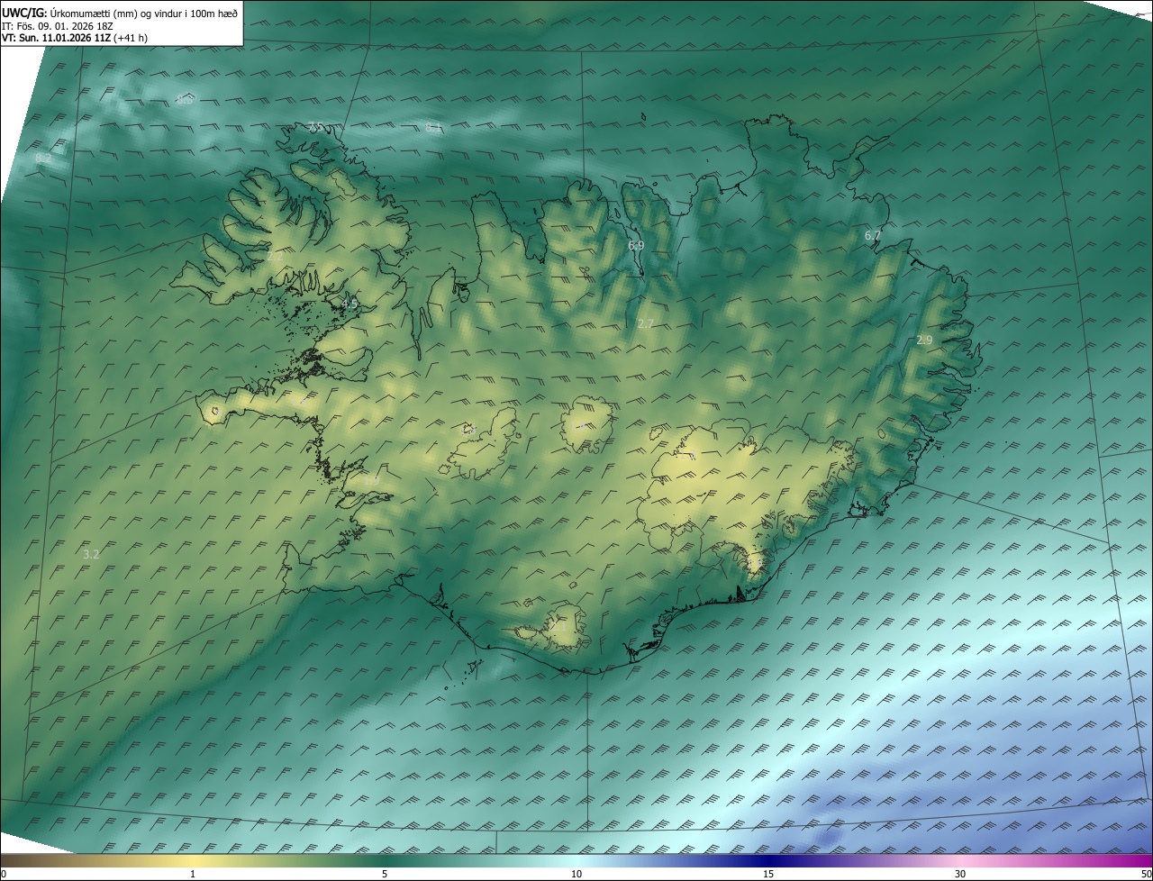
Task: Click the 0 tick on the color scale
Action: (x=4, y=874)
